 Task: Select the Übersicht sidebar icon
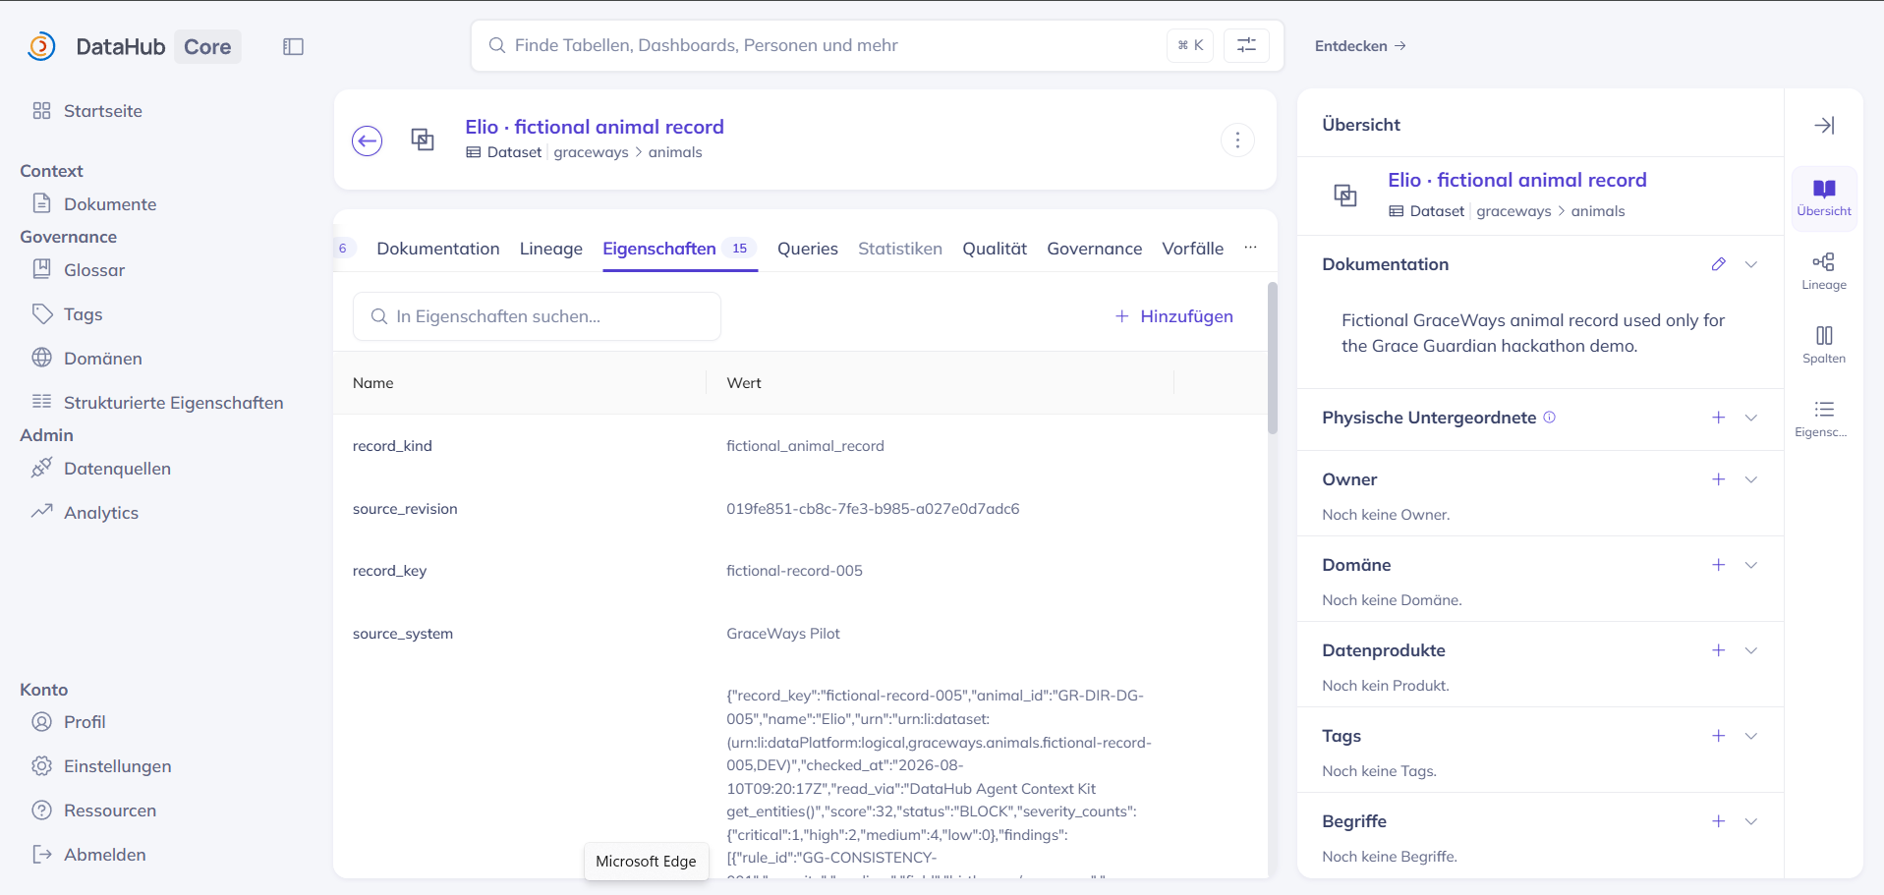(x=1824, y=197)
